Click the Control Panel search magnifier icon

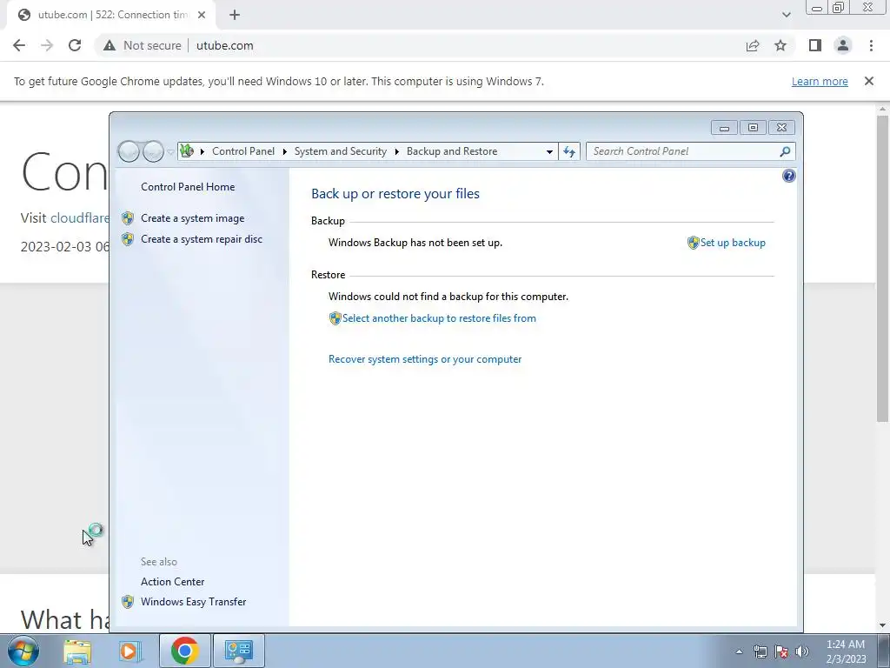[x=785, y=151]
